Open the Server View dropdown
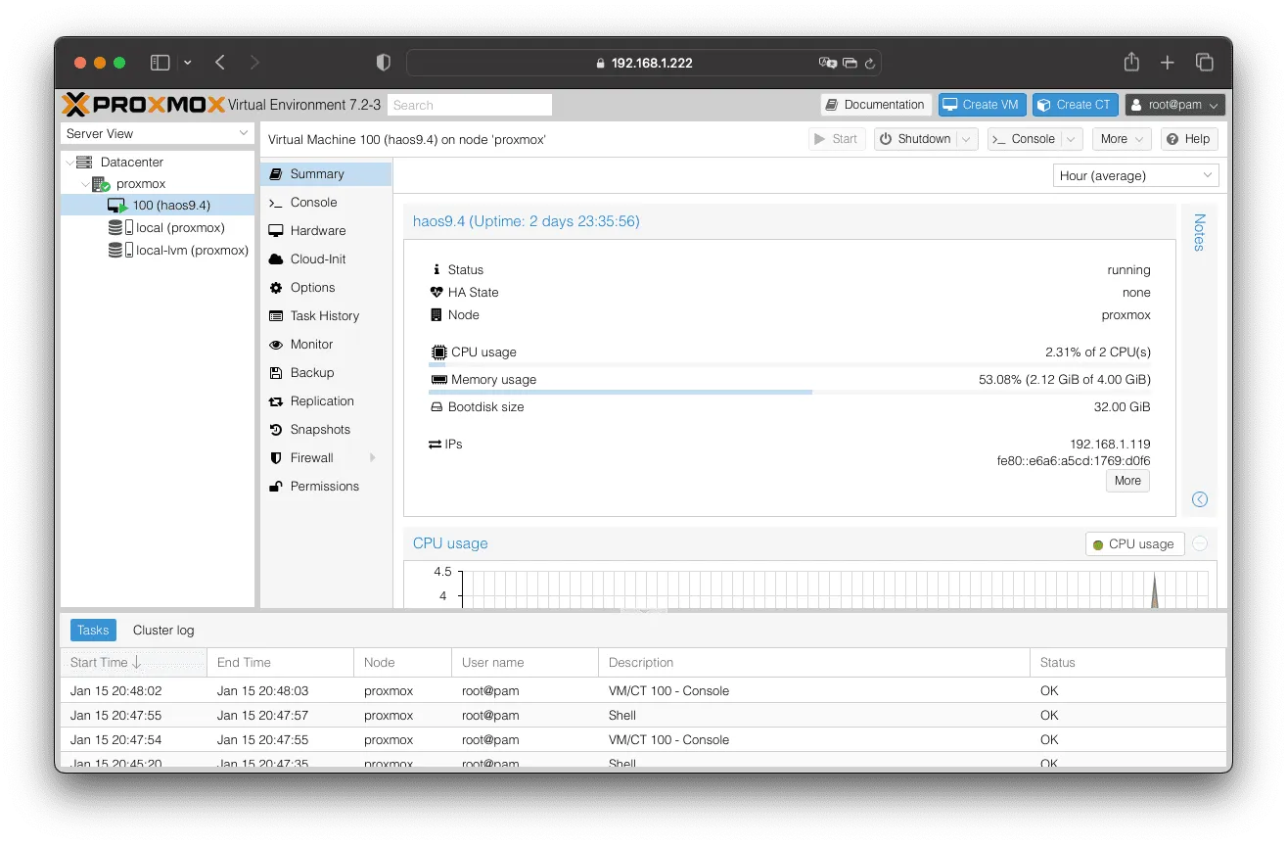 click(x=158, y=134)
